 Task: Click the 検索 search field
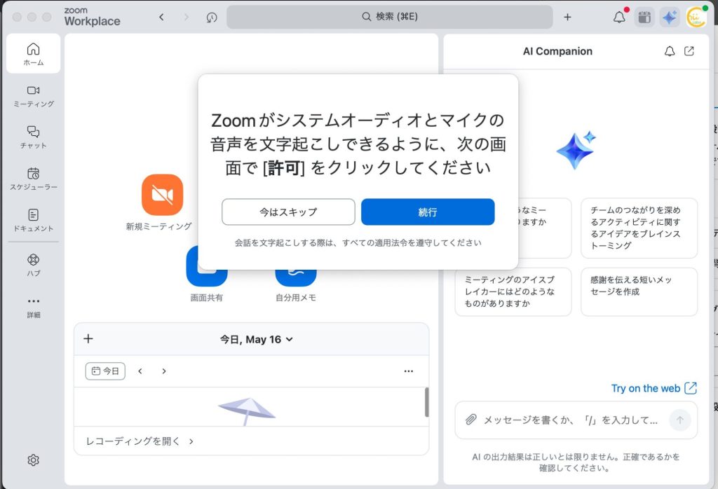click(390, 17)
